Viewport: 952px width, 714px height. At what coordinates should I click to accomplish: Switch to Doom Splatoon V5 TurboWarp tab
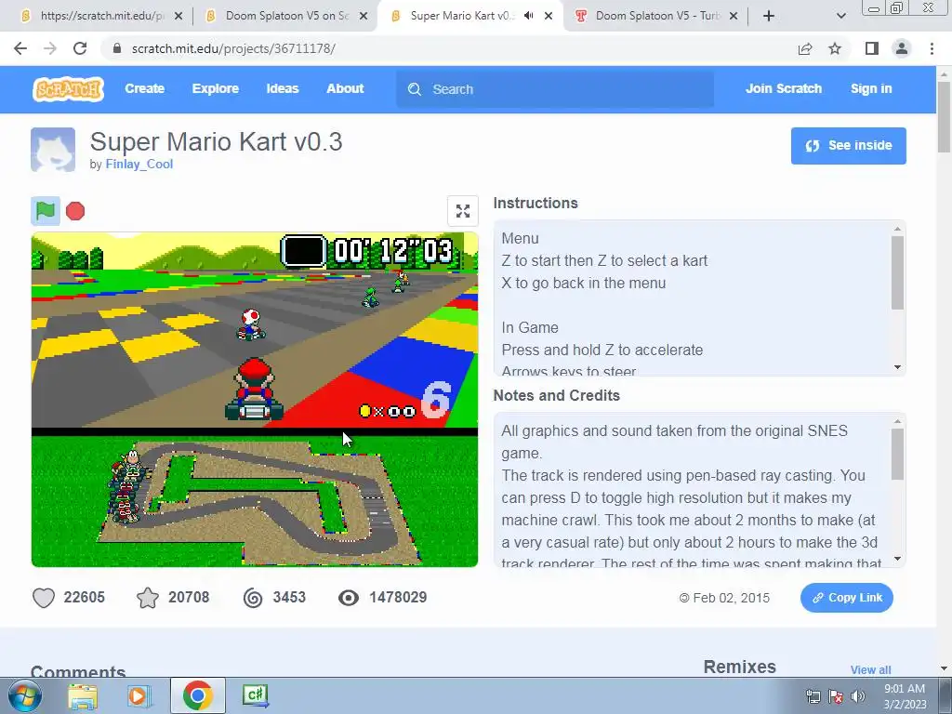(655, 16)
